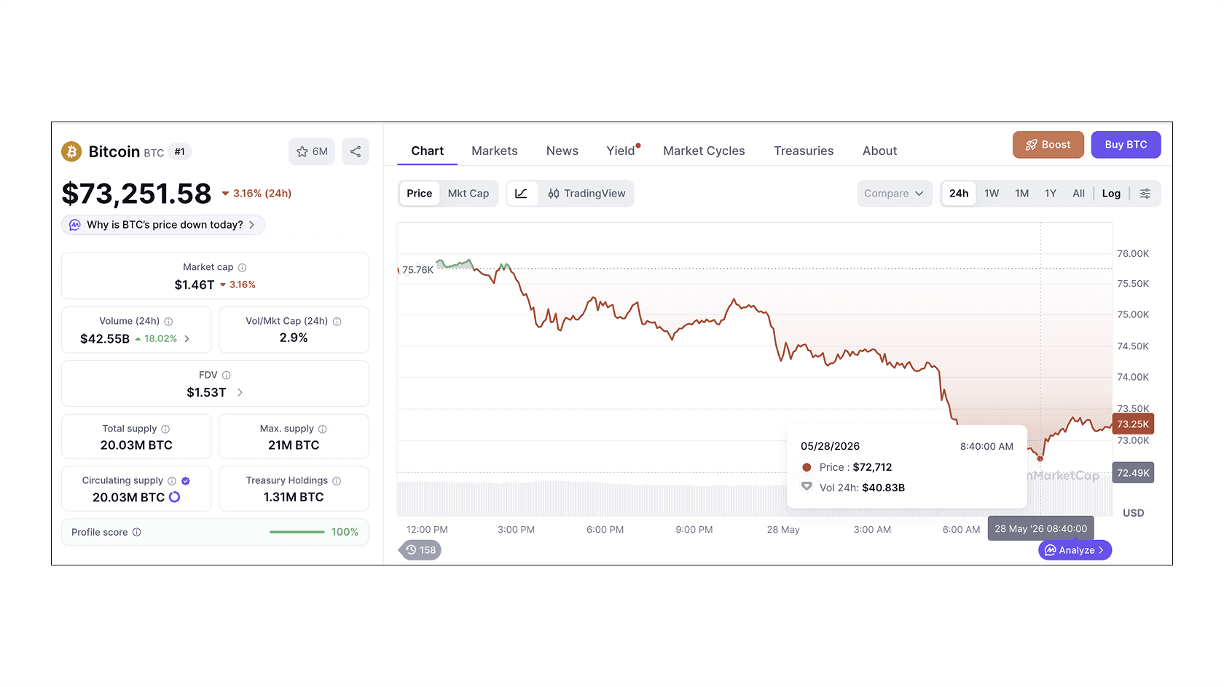Open the Chart tab
1224x687 pixels.
428,151
